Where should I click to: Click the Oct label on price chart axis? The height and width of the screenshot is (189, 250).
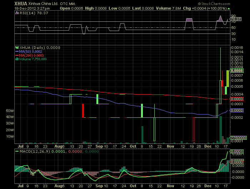(x=133, y=146)
